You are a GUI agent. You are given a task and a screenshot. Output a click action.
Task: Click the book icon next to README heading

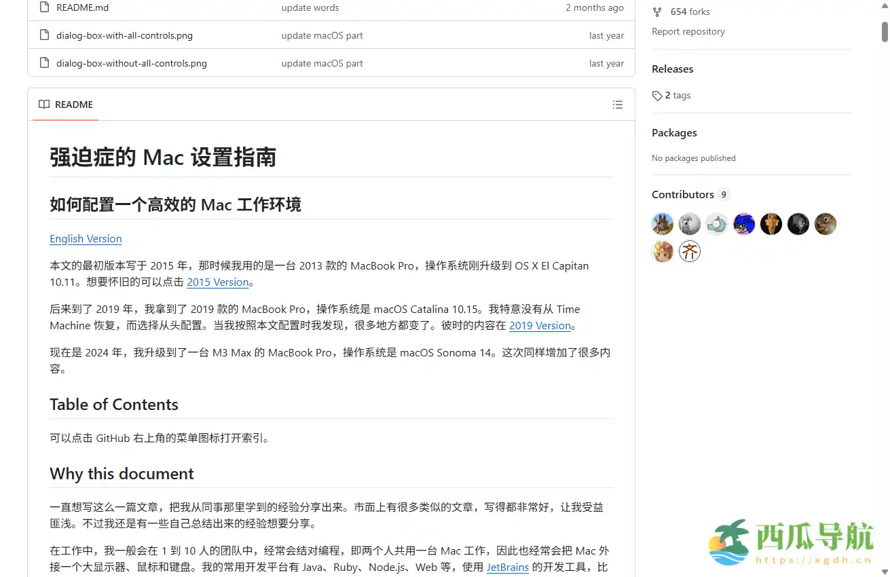pyautogui.click(x=43, y=105)
